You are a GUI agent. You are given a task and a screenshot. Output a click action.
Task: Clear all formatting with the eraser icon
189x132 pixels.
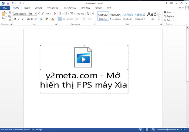55,13
